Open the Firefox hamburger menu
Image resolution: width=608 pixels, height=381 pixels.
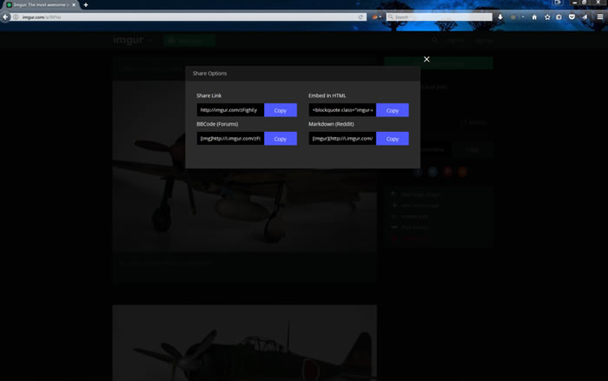600,17
